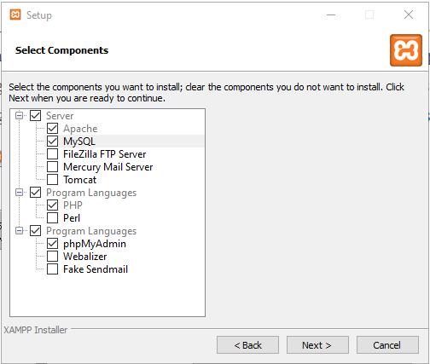Image resolution: width=430 pixels, height=364 pixels.
Task: Select the Tomcat label in the tree
Action: click(80, 180)
